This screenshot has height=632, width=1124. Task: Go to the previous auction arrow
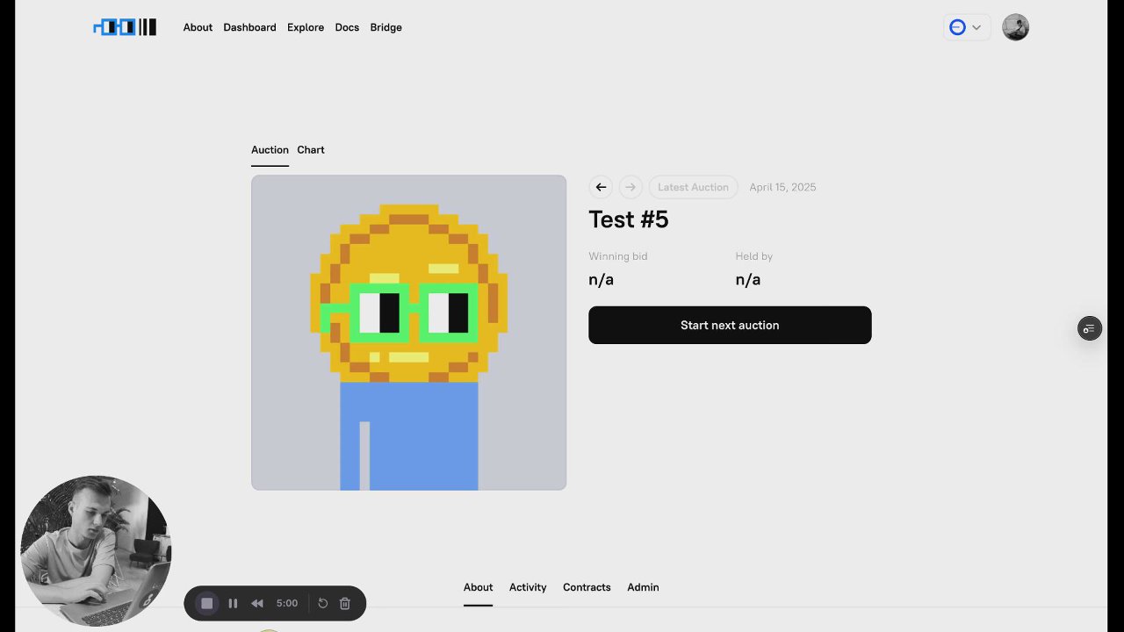click(x=601, y=187)
